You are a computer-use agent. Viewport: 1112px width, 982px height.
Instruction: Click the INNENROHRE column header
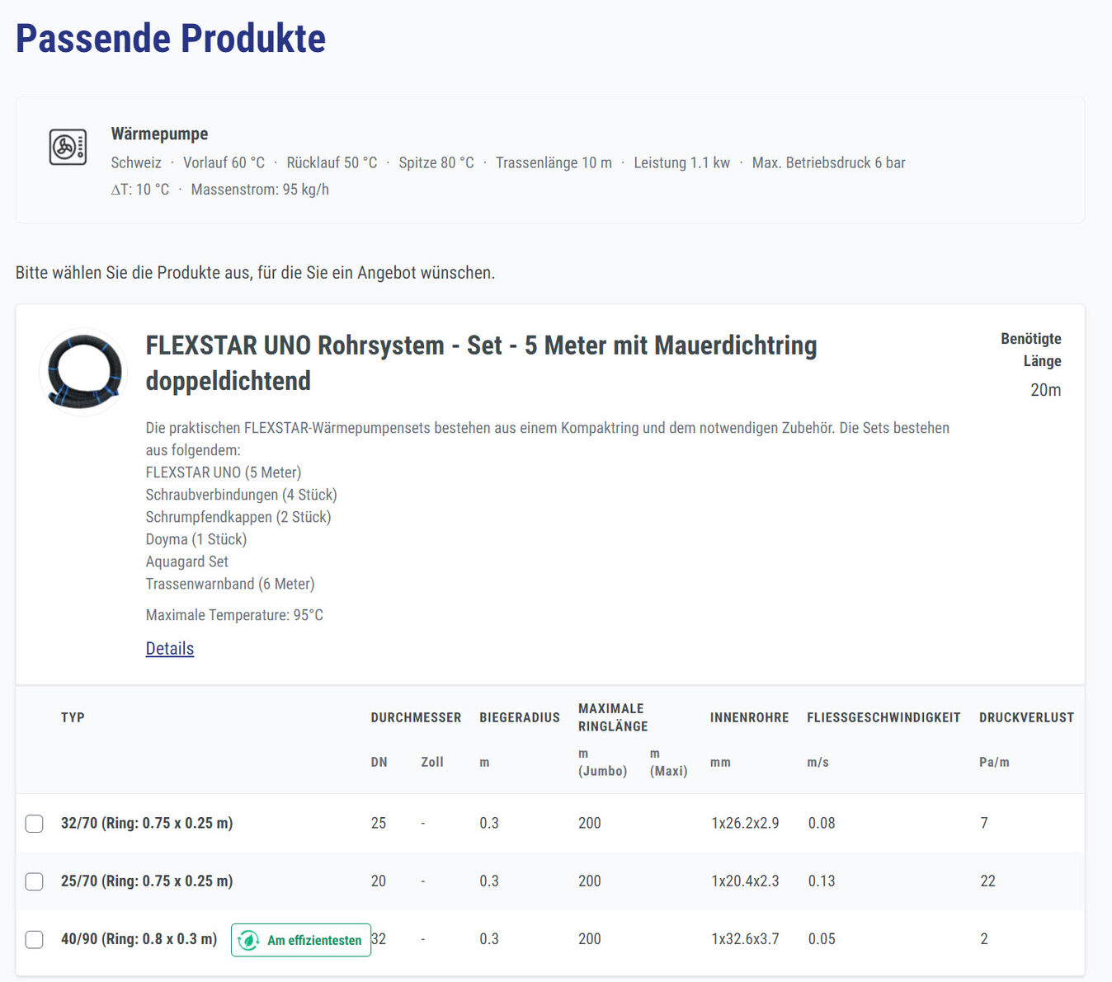pos(750,717)
